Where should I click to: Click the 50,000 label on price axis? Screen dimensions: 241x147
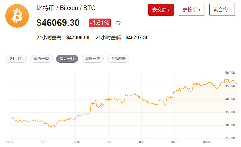point(229,73)
